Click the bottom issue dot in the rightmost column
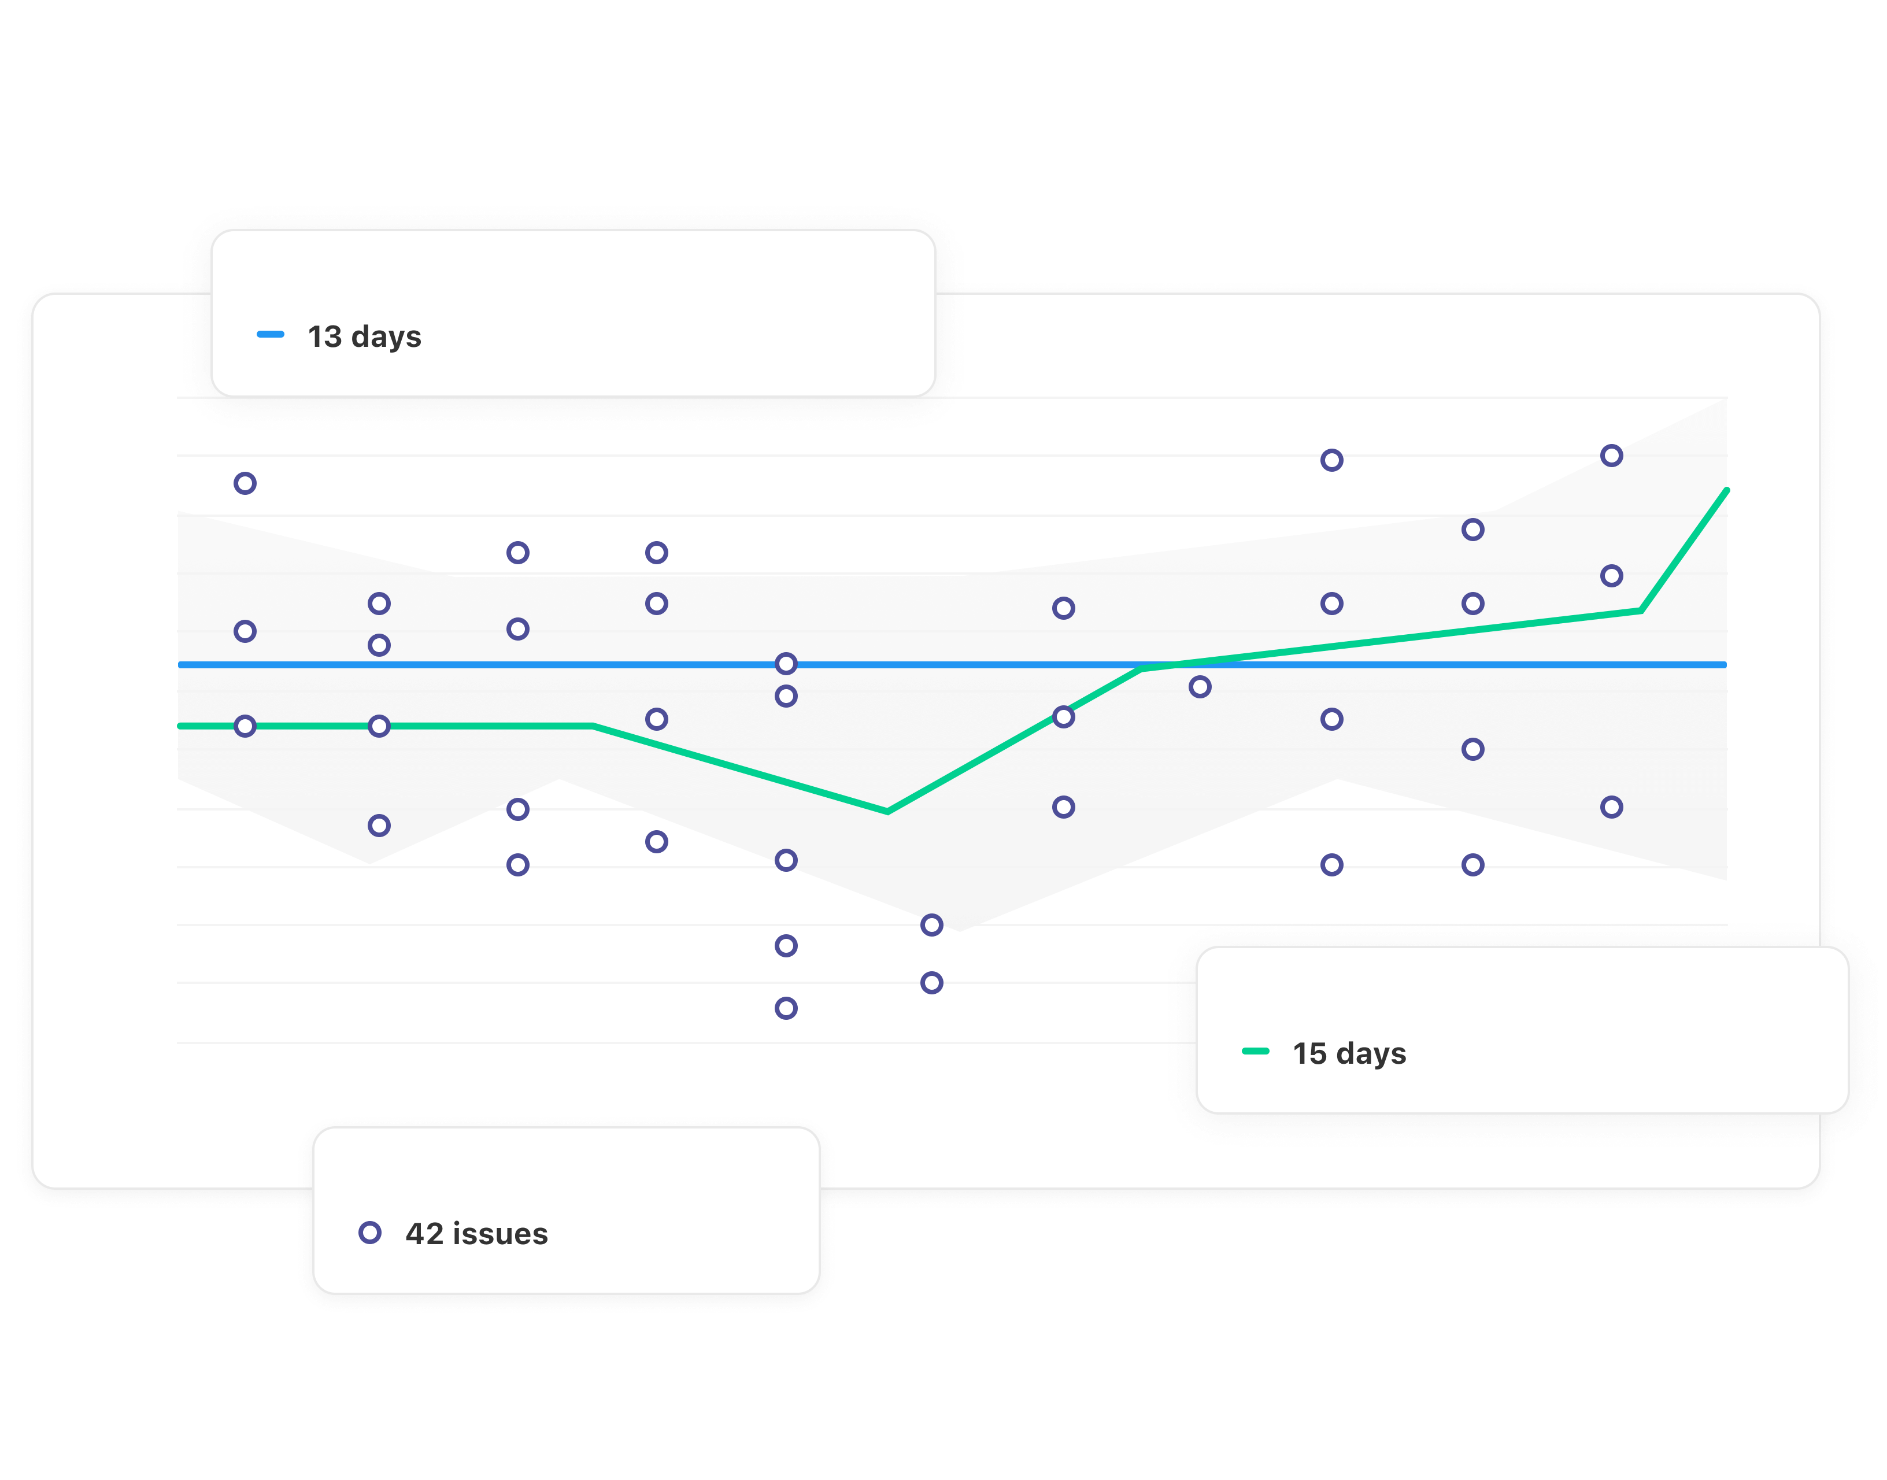The height and width of the screenshot is (1480, 1887). coord(1611,806)
